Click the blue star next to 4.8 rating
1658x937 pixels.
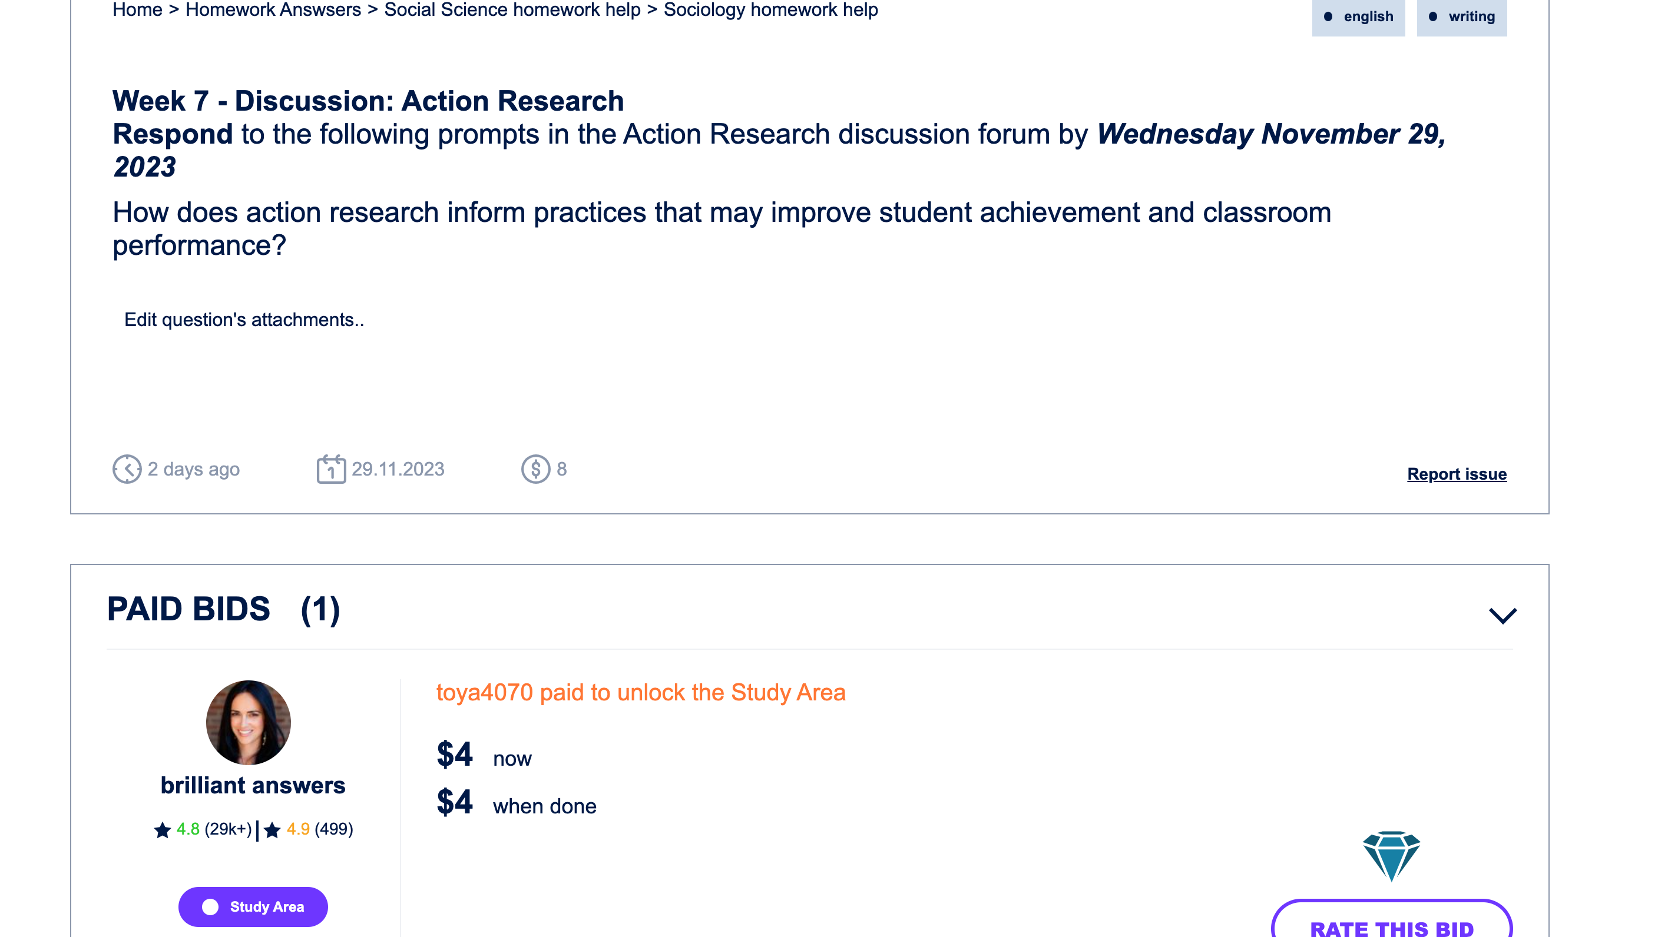162,830
